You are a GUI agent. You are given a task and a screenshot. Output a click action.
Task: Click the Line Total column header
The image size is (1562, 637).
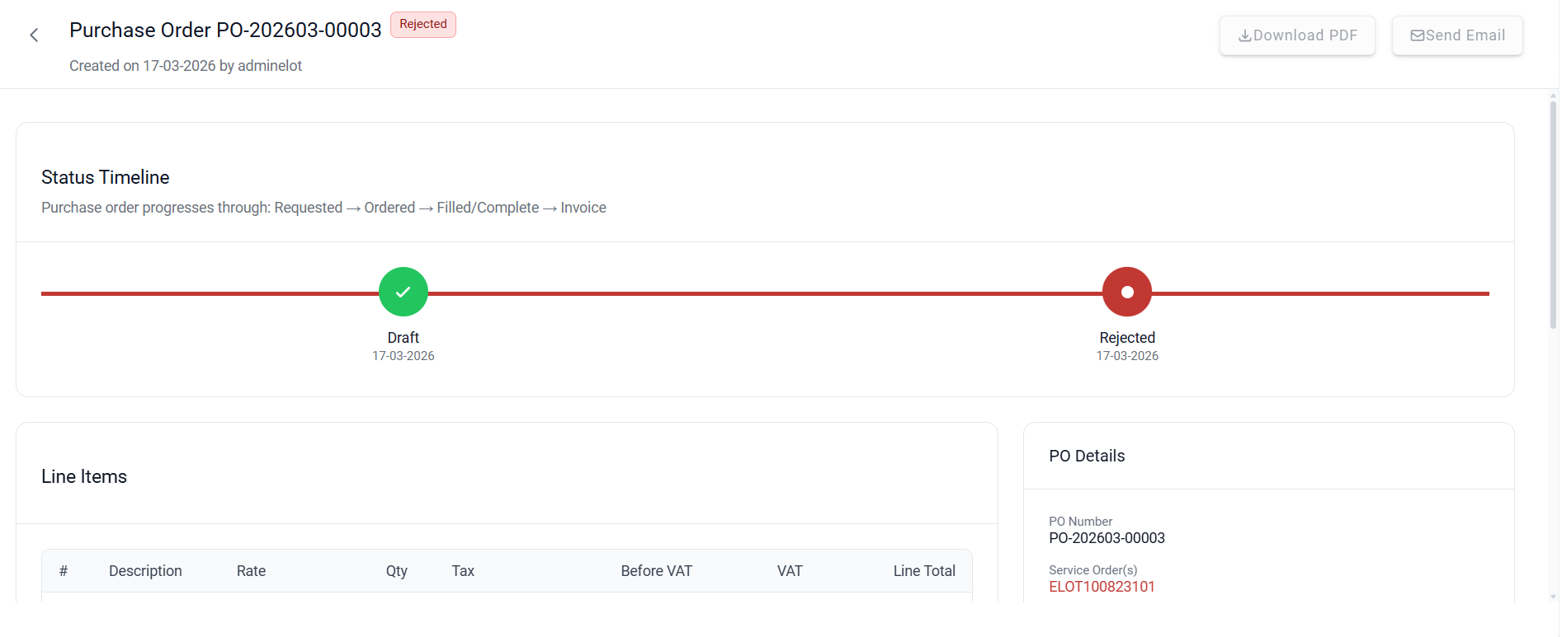[x=924, y=571]
